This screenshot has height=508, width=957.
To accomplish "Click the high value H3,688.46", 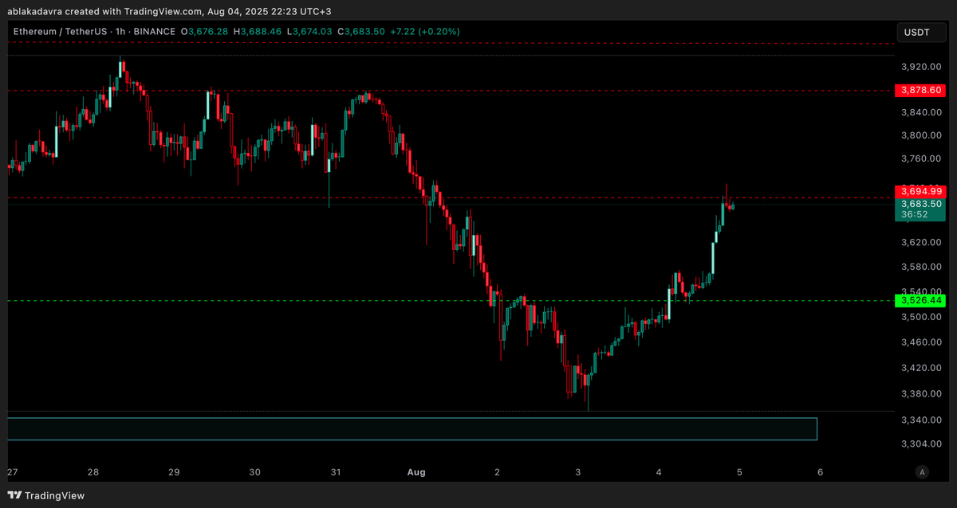I will click(259, 32).
